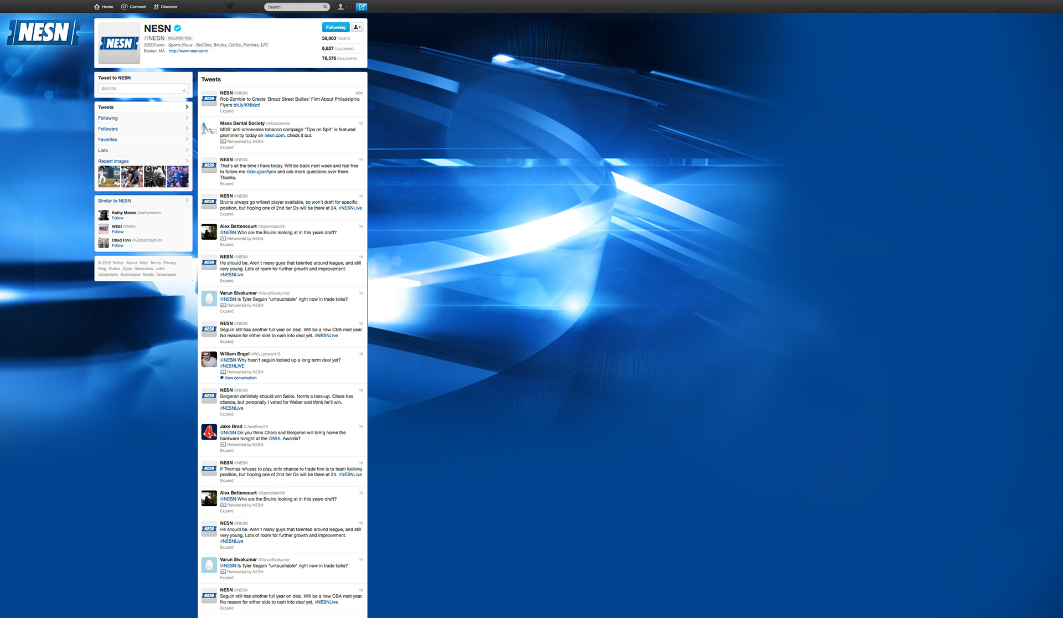Click NESN's verified badge icon
Screen dimensions: 1063x618
pos(177,28)
